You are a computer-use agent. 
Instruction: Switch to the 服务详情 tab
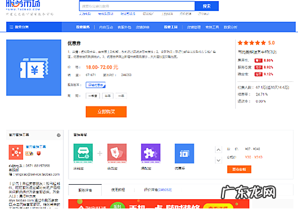[85, 190]
